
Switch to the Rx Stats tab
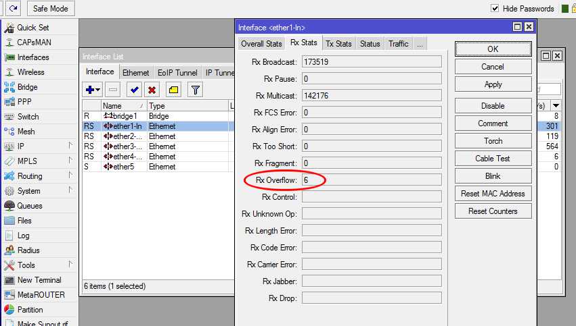(304, 43)
